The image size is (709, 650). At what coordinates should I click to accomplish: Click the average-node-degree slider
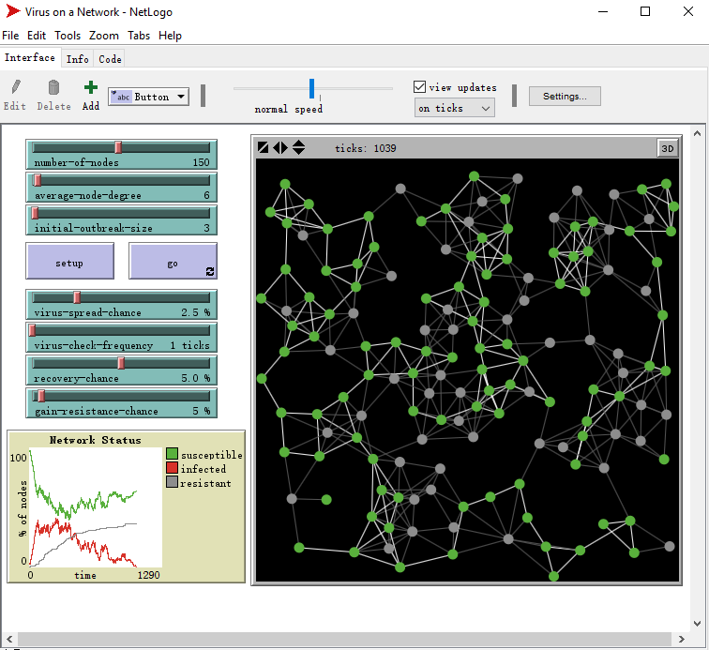tap(122, 188)
